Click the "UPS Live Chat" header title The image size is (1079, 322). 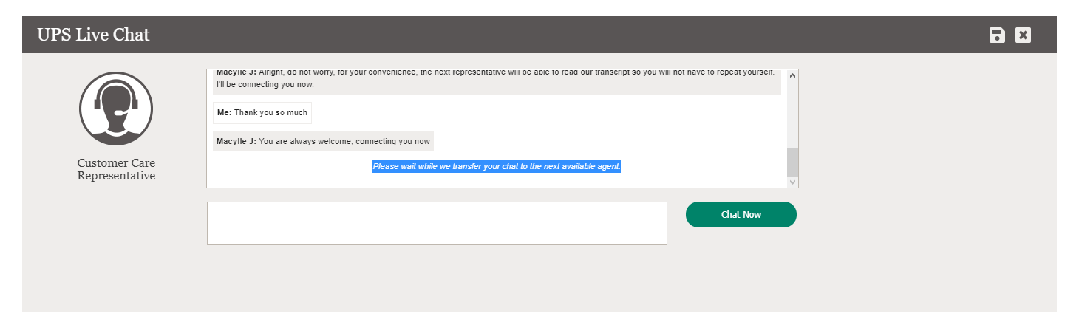[x=94, y=35]
